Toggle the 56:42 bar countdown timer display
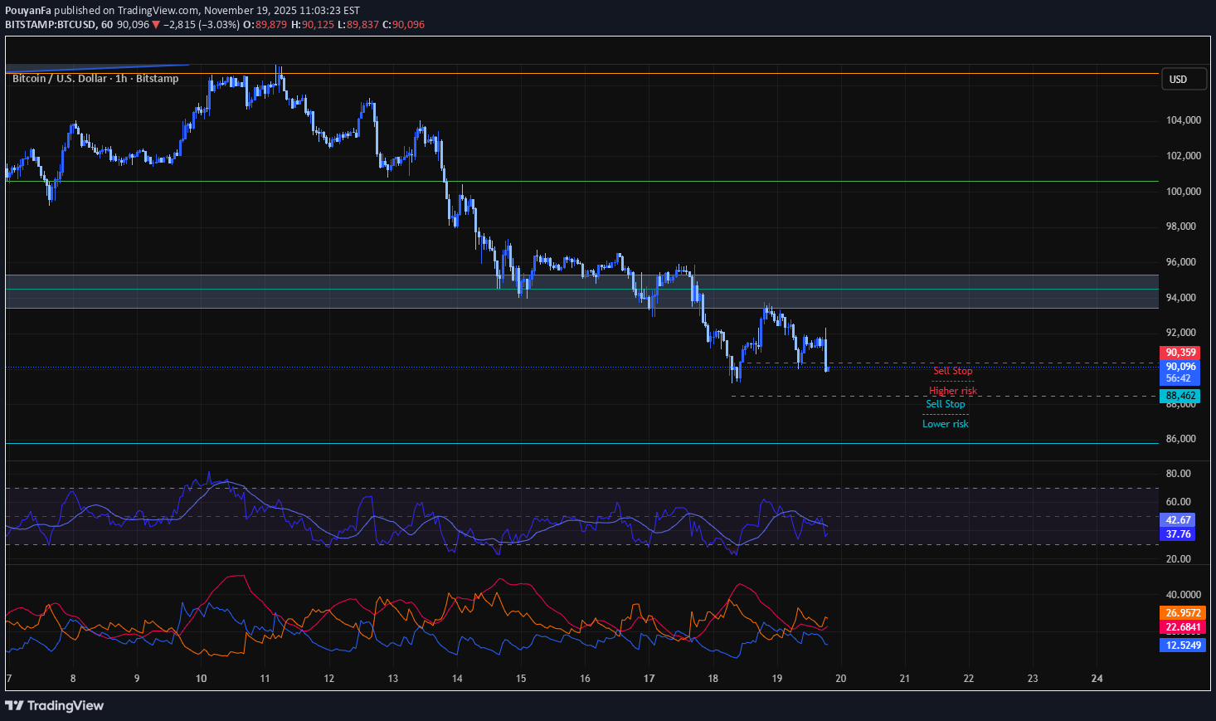The image size is (1216, 721). tap(1178, 378)
